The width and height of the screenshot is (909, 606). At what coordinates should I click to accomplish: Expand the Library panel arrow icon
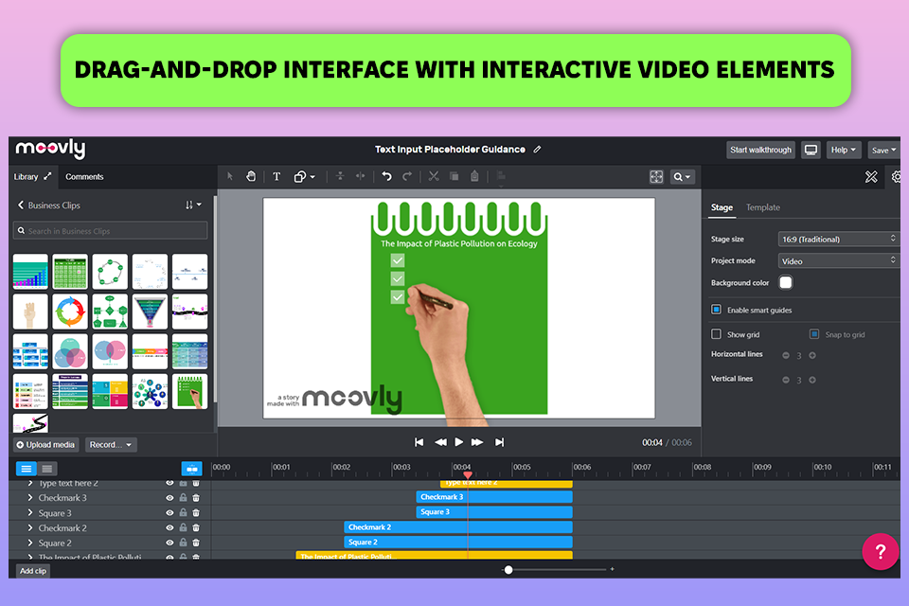(47, 176)
